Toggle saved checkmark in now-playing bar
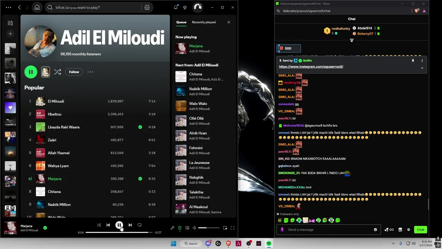The image size is (442, 249). 45,228
